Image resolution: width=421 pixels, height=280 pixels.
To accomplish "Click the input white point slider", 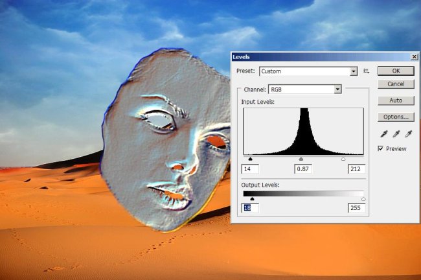I will (x=343, y=158).
